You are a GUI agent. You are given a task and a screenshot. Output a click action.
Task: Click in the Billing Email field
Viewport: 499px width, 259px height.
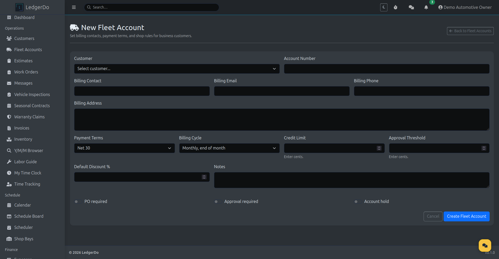282,91
